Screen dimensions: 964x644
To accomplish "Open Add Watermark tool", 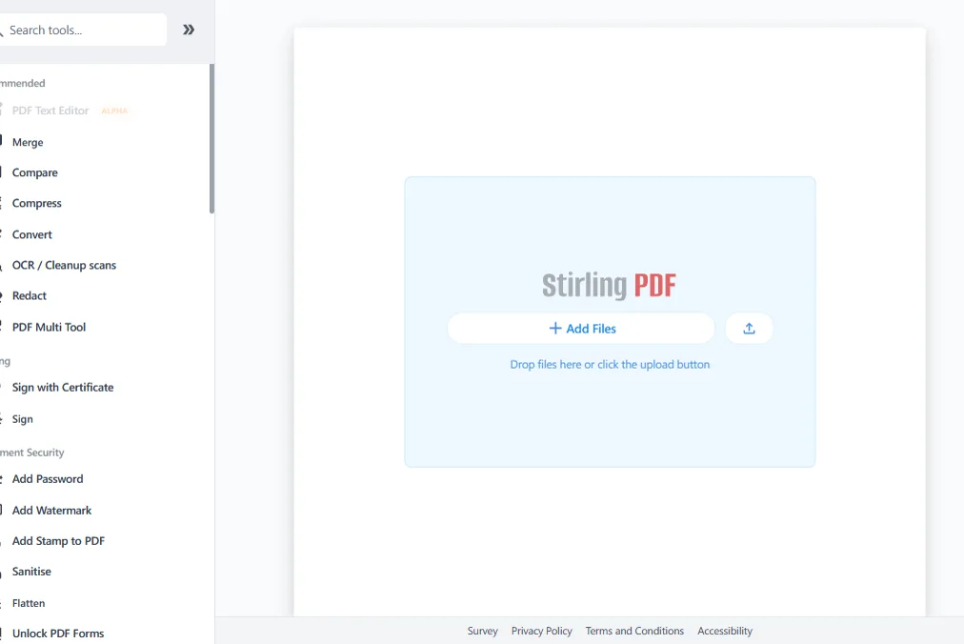I will tap(51, 511).
